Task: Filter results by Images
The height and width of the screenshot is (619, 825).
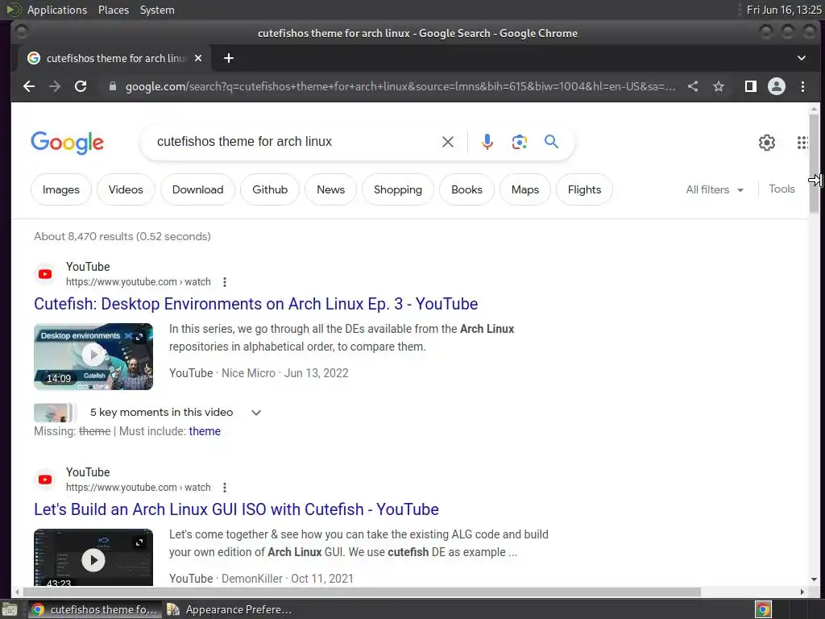Action: [x=61, y=189]
